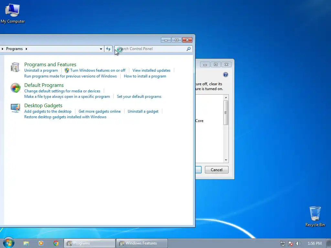This screenshot has width=331, height=248.
Task: Click the search magnifier icon in Control Panel
Action: click(188, 49)
